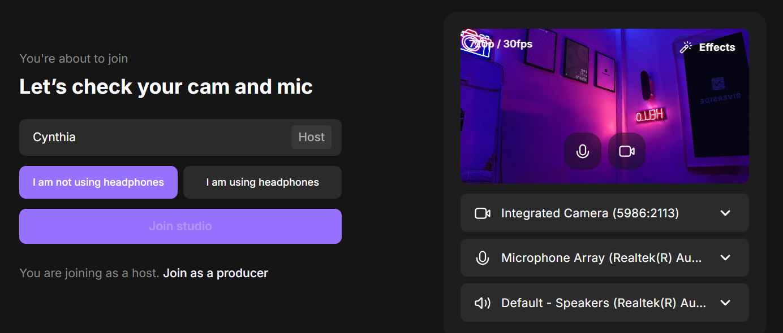The height and width of the screenshot is (333, 783).
Task: Switch to "I am using headphones"
Action: click(x=263, y=182)
